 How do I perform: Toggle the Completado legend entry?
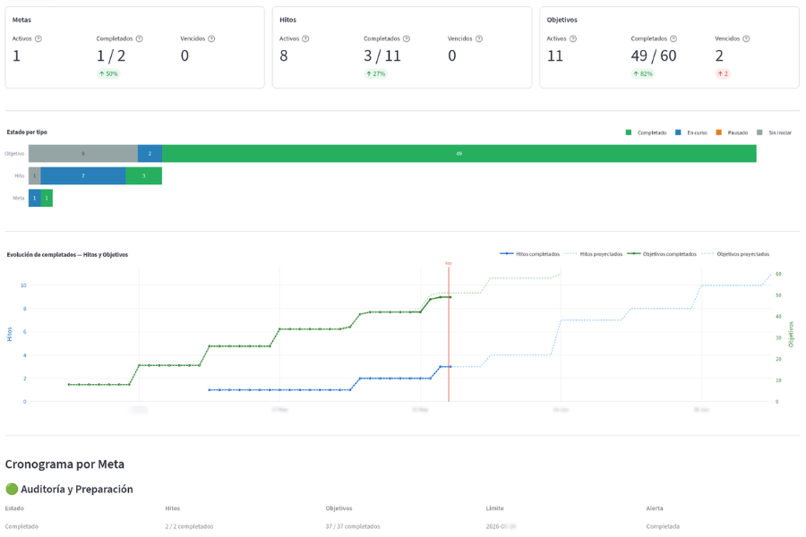click(646, 132)
